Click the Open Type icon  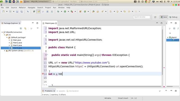point(93,12)
